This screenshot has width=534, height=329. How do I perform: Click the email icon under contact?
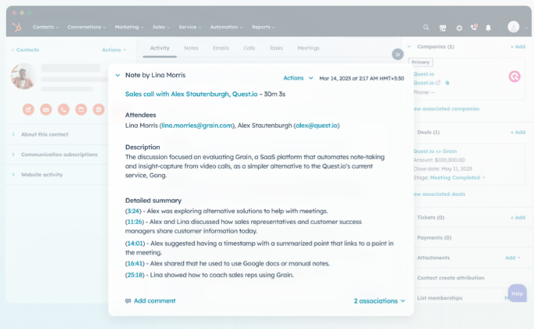point(46,109)
